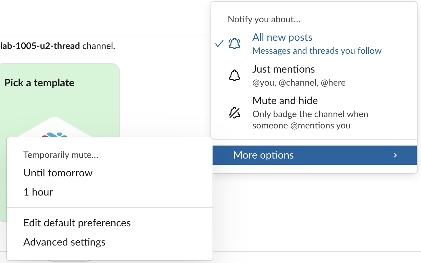The height and width of the screenshot is (263, 421).
Task: Click 'Messages and threads you follow' subtitle
Action: coord(317,51)
